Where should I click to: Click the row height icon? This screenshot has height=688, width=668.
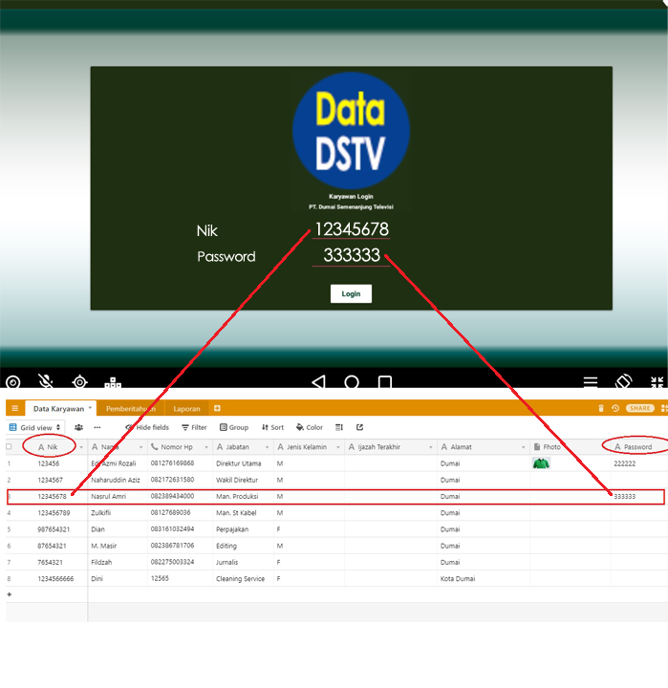click(339, 427)
